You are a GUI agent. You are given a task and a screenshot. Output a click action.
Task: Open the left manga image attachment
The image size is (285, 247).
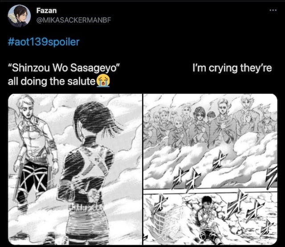pos(75,169)
